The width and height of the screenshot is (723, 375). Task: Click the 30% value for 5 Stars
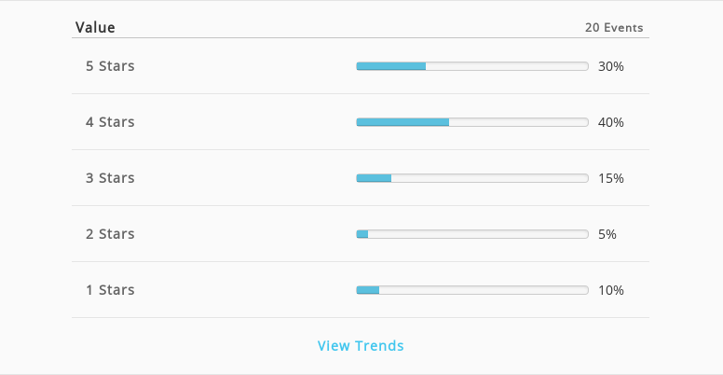tap(611, 66)
